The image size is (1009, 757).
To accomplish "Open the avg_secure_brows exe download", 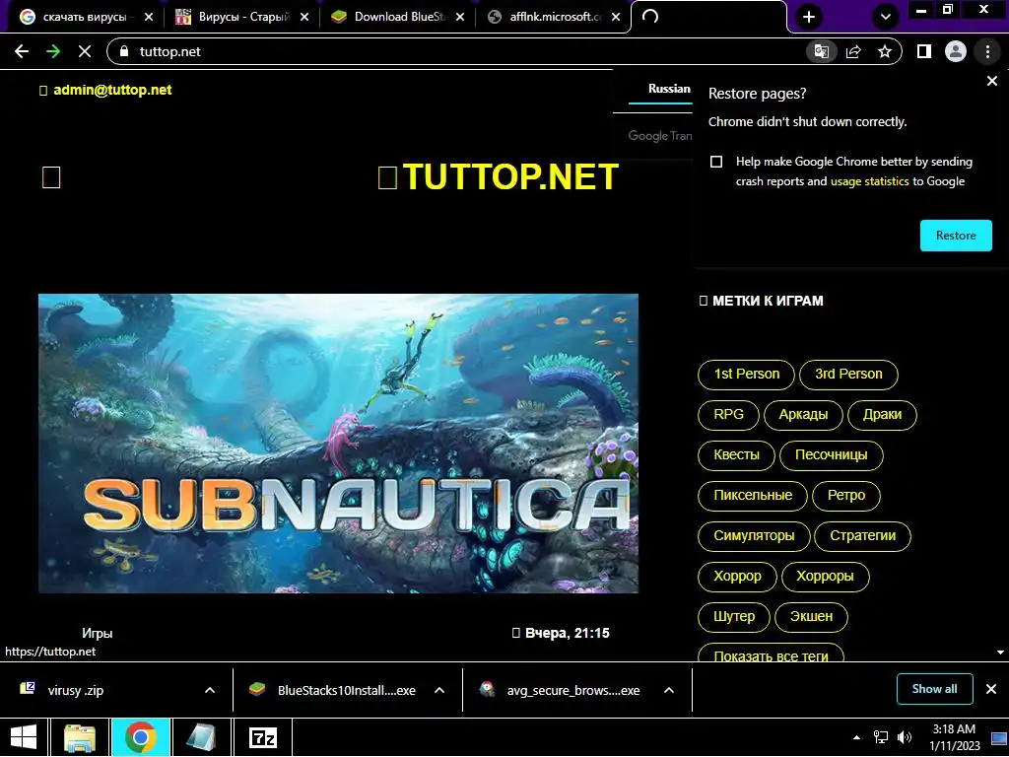I will [x=572, y=691].
